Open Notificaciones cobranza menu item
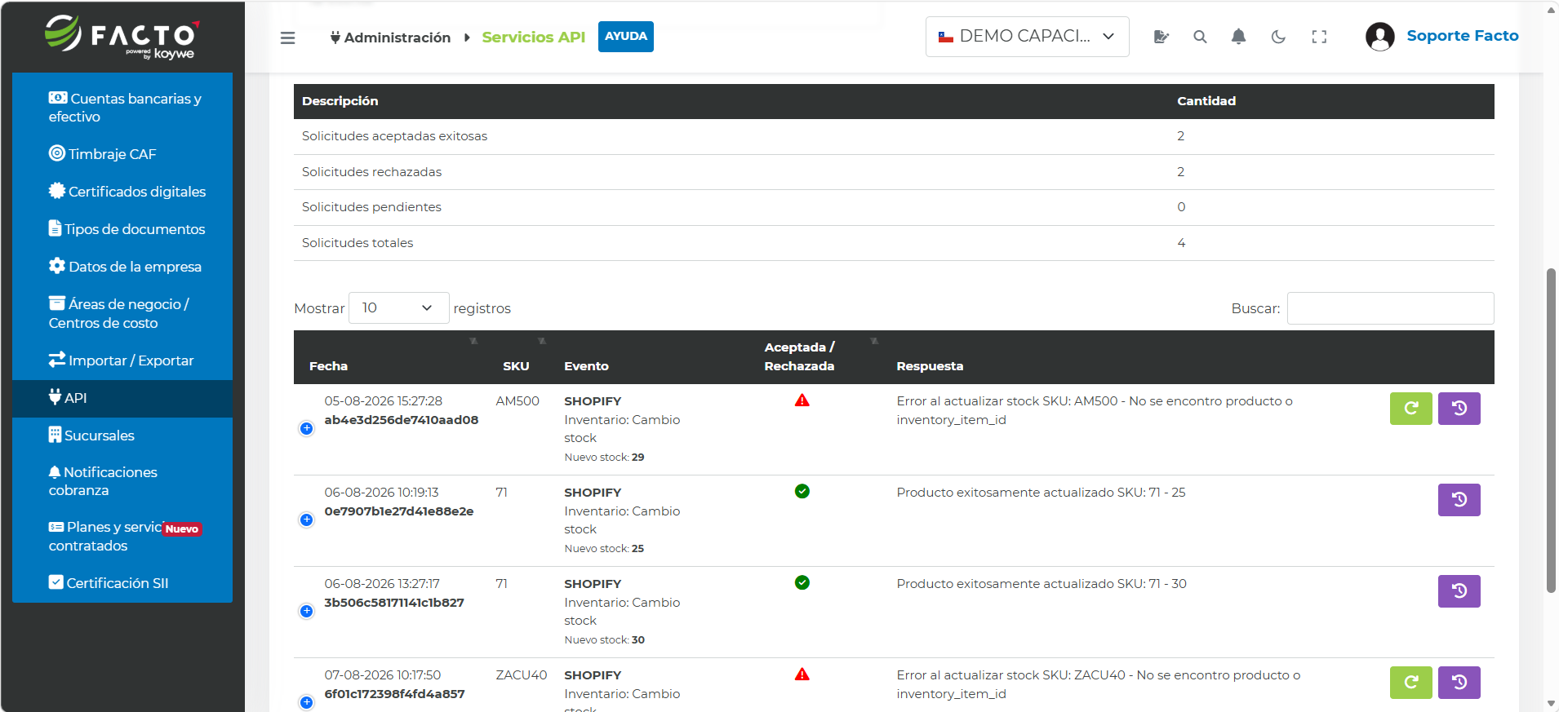 (122, 481)
